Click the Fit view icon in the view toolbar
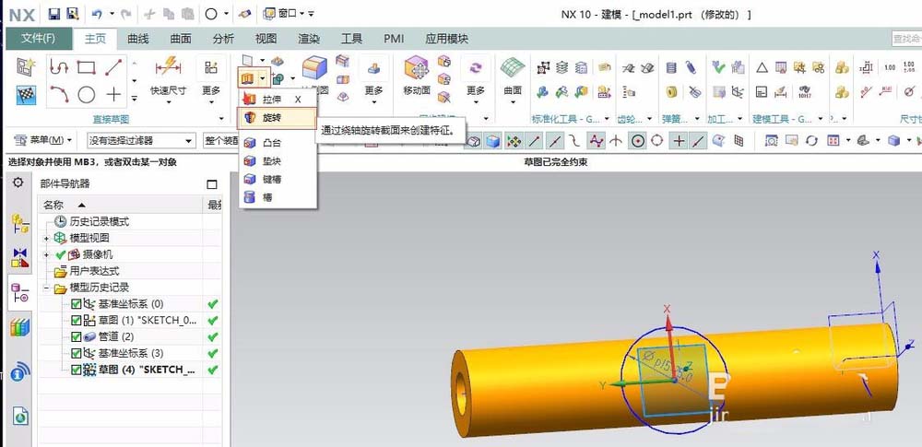Screen dimensions: 922x447 pyautogui.click(x=771, y=141)
